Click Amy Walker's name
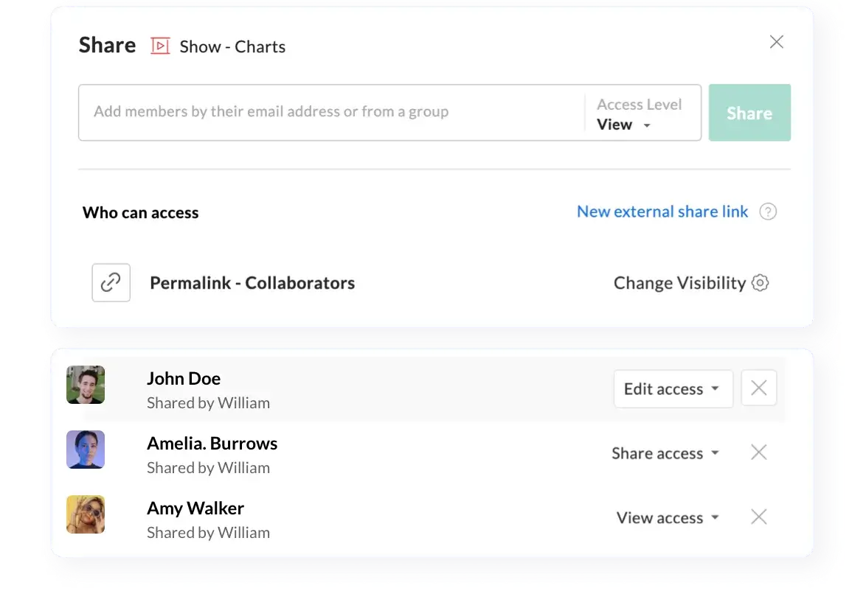 (195, 508)
